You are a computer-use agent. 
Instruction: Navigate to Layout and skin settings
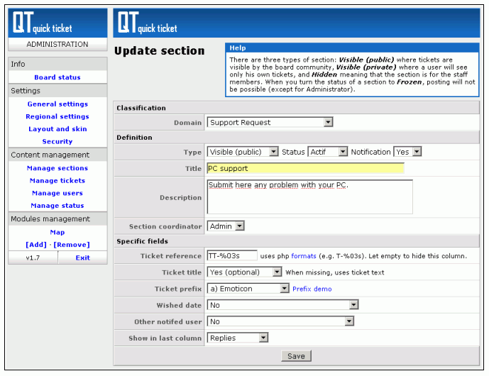[x=57, y=129]
